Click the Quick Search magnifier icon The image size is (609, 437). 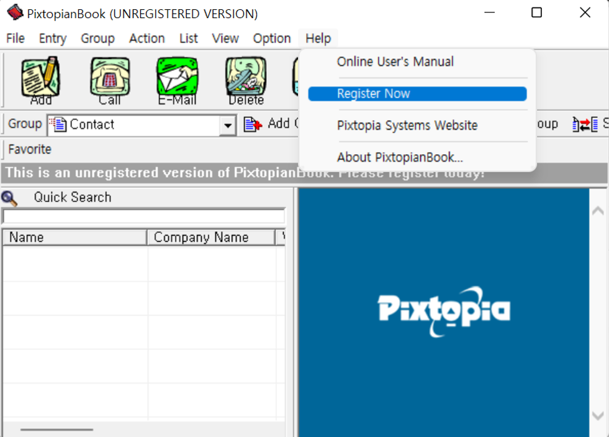point(9,198)
